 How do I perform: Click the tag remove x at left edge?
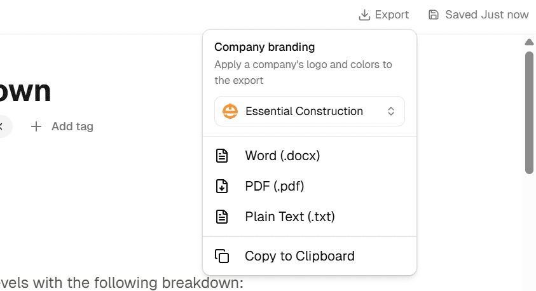[x=2, y=126]
